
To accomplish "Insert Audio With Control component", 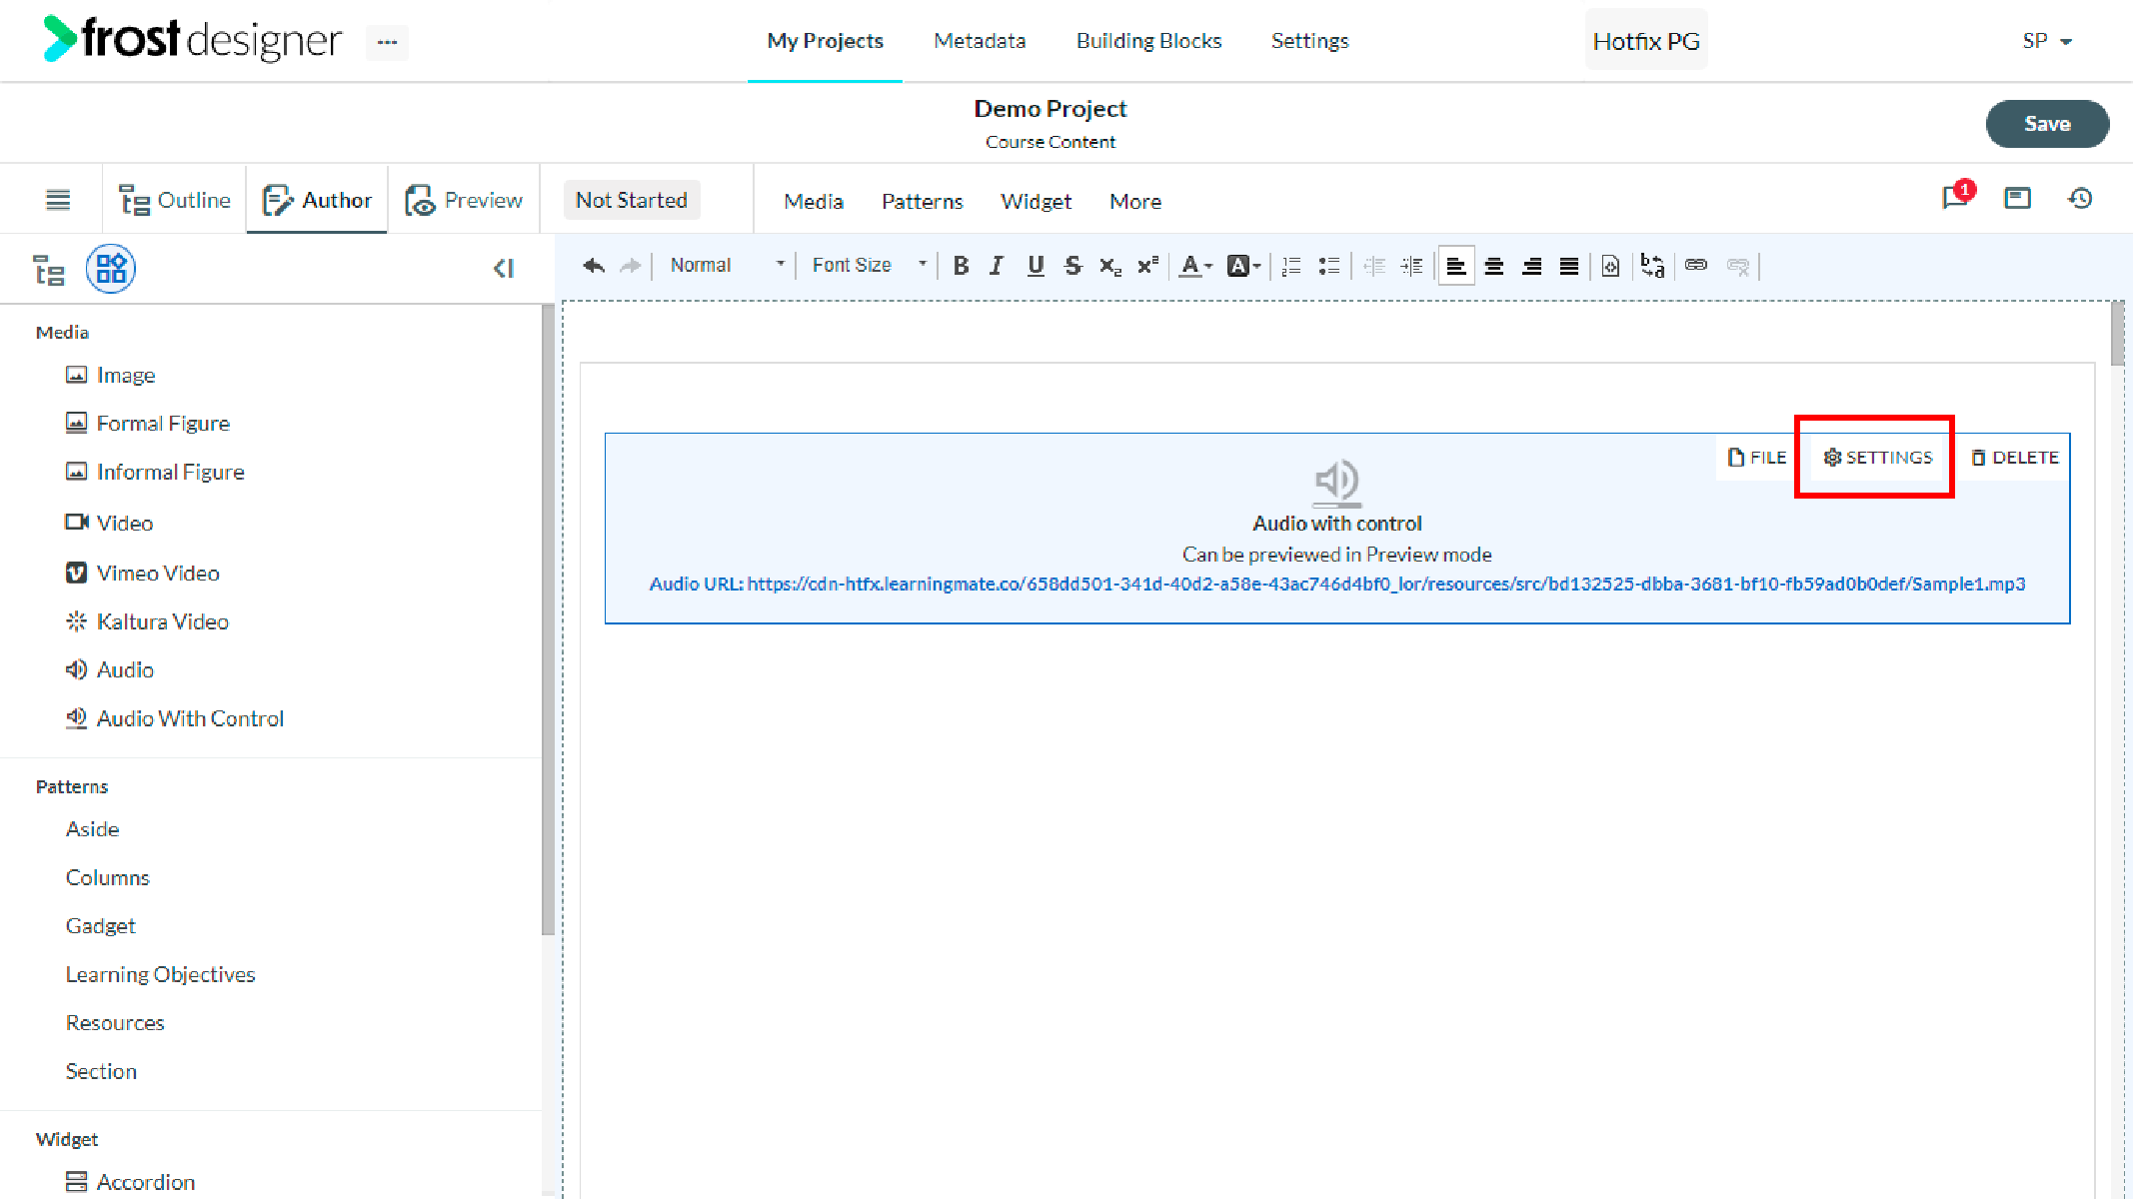I will (174, 719).
